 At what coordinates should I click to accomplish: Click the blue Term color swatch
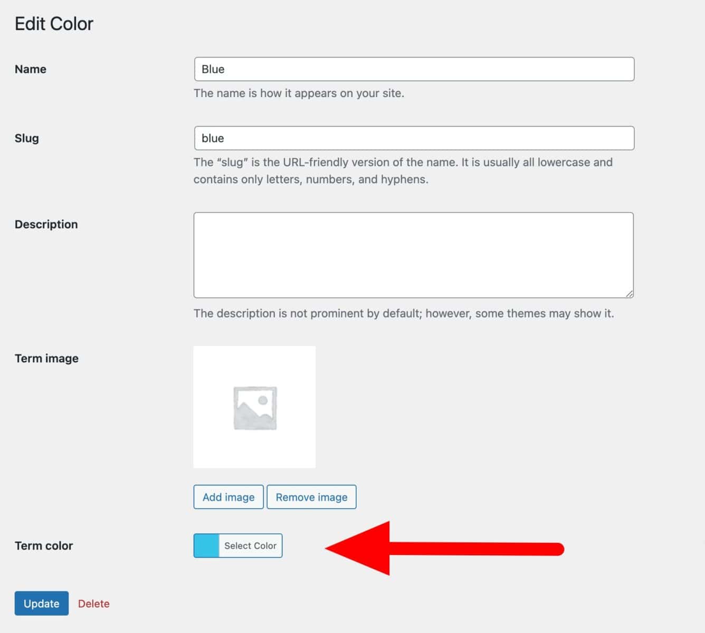pos(206,545)
